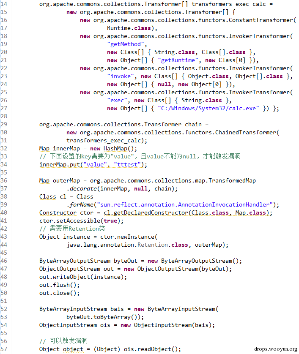Click the "exec" string on line 26

[x=117, y=101]
